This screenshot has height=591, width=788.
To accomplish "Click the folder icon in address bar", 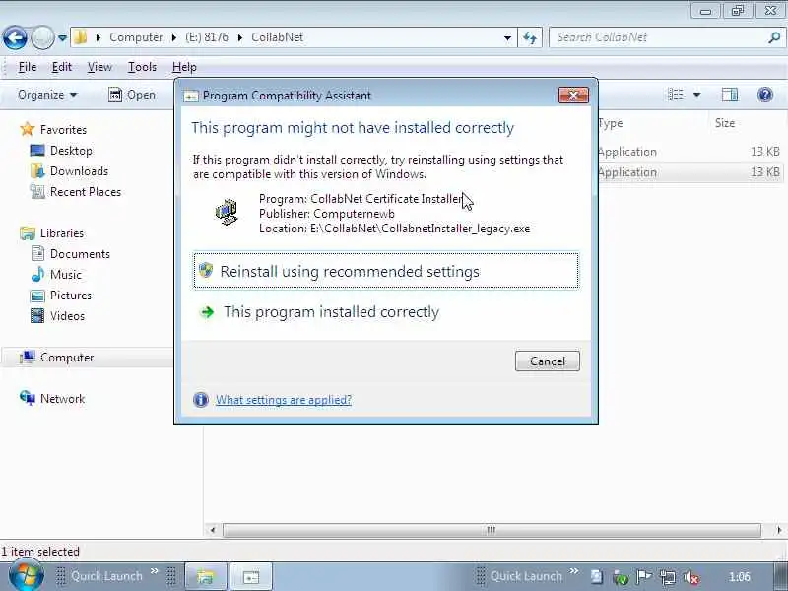I will pos(80,37).
